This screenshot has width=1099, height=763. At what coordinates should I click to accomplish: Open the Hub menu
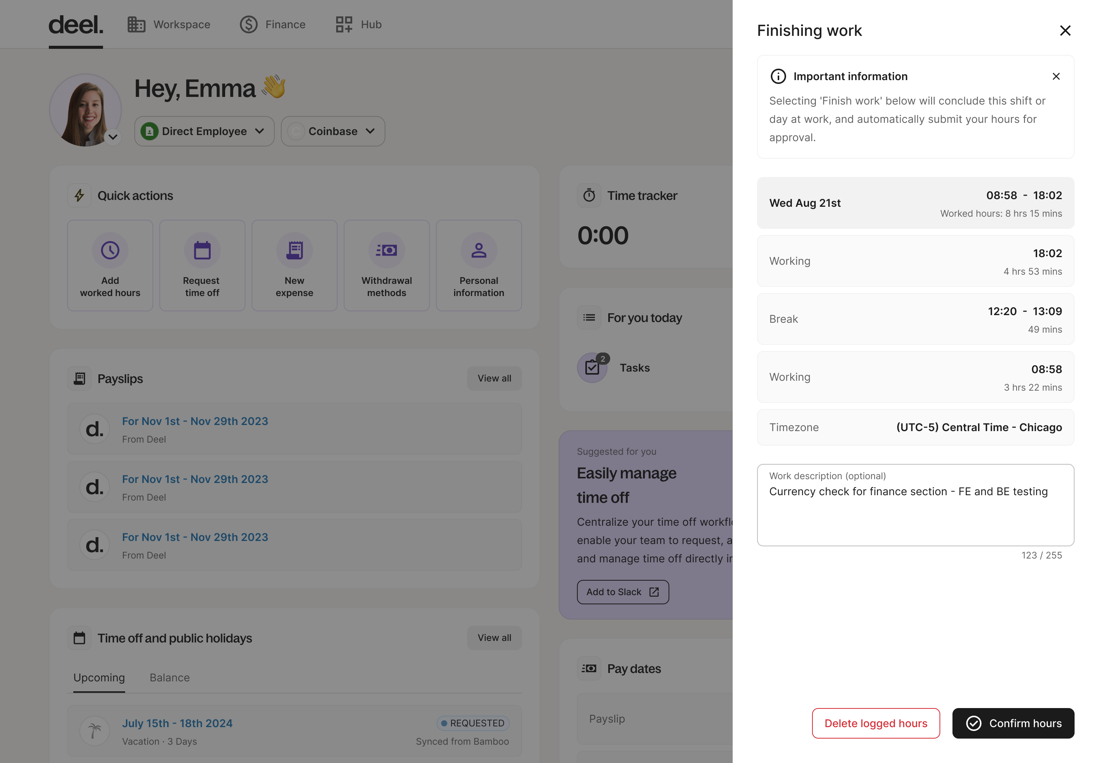[x=358, y=24]
